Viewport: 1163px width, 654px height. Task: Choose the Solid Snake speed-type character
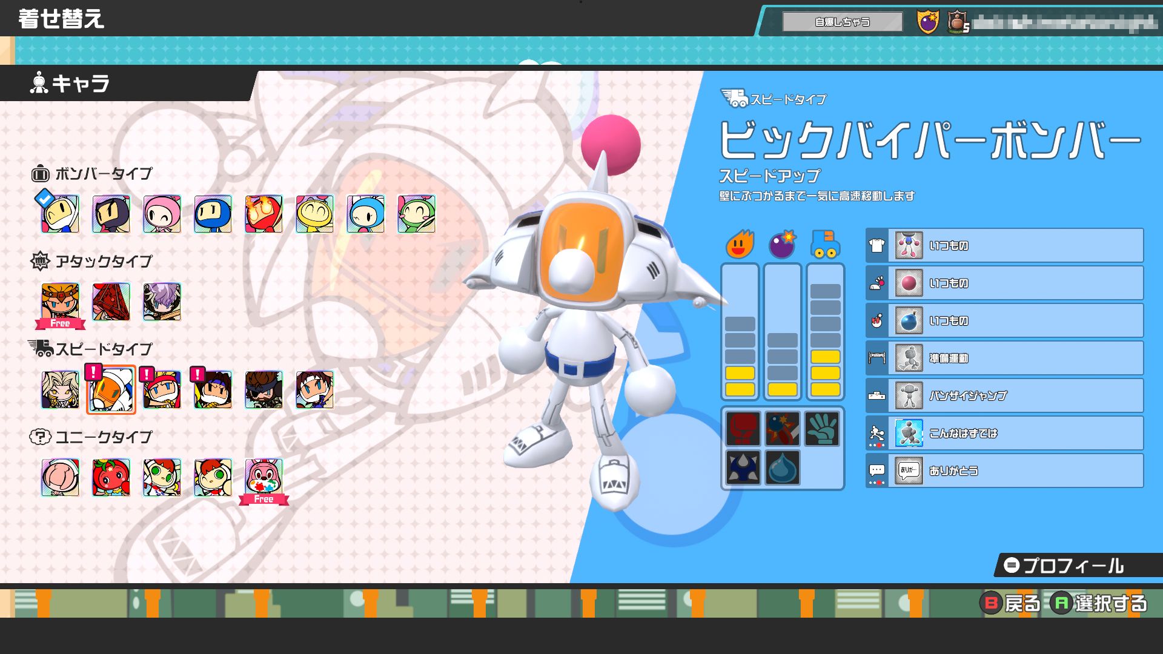tap(263, 389)
